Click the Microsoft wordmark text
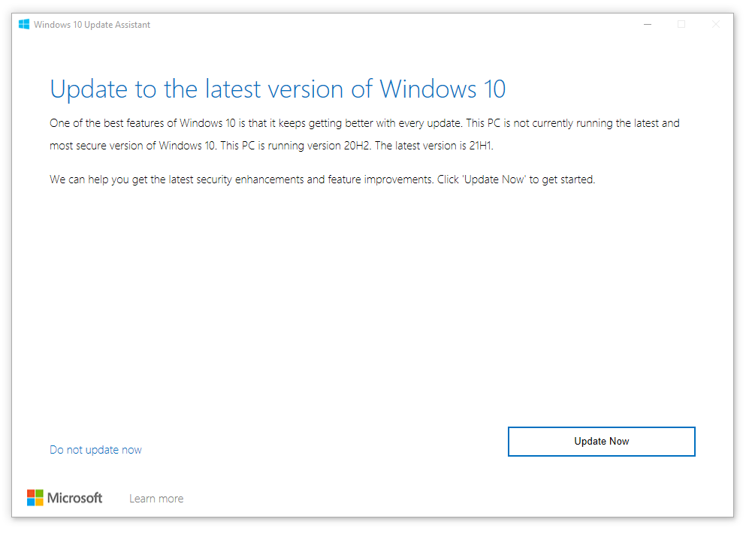Screen dimensions: 749x534 75,498
